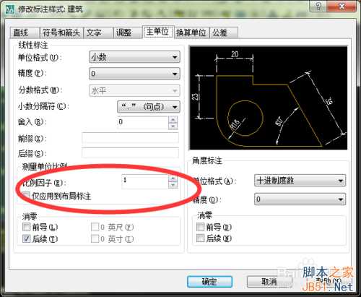Increase the 舍入 value with up arrow
This screenshot has width=361, height=297.
173,119
